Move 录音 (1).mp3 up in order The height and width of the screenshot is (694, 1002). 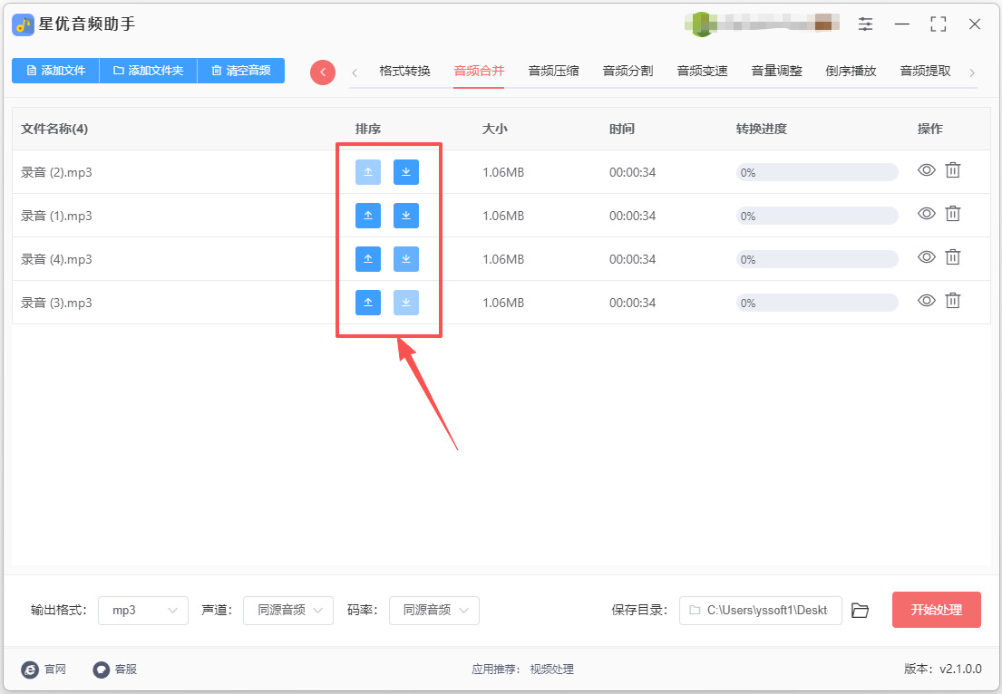pyautogui.click(x=367, y=216)
